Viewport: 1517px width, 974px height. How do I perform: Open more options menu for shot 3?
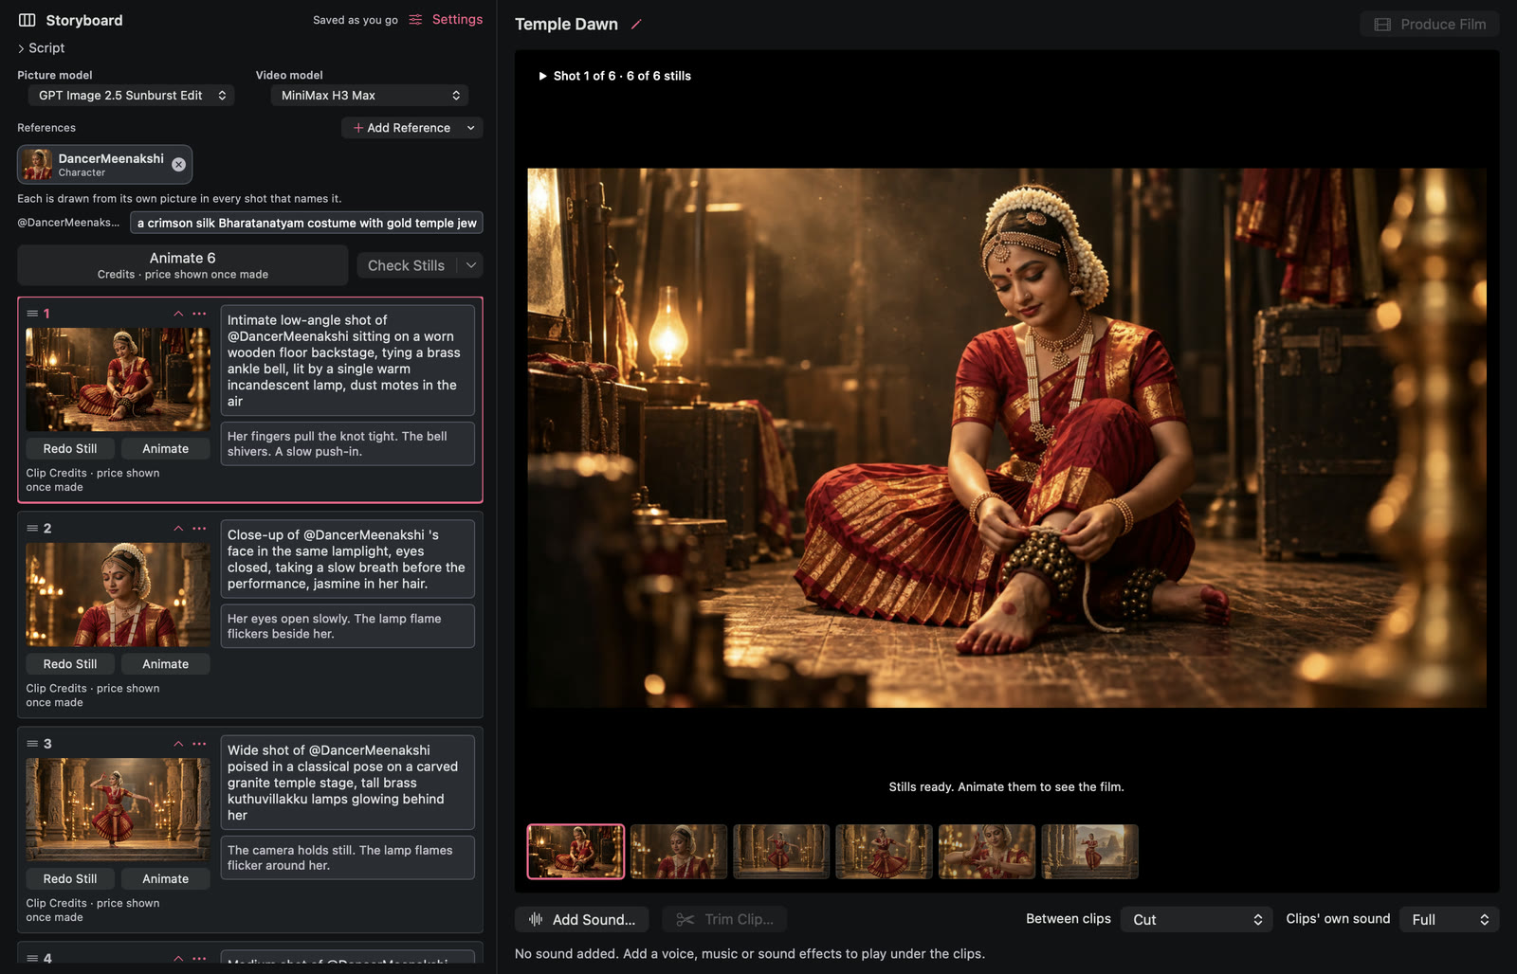199,744
